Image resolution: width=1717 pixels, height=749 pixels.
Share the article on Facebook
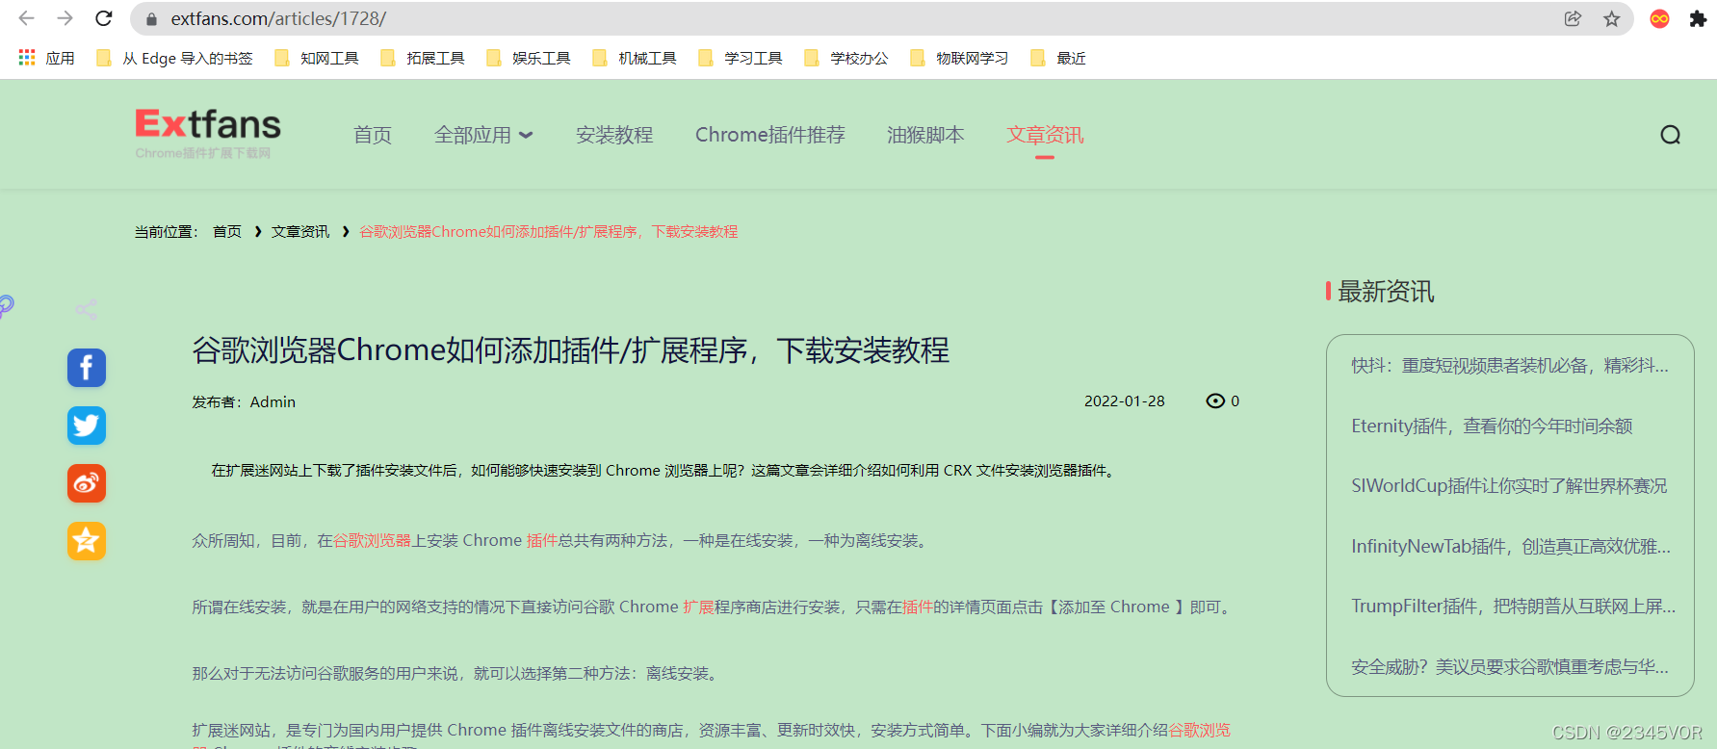pos(87,368)
